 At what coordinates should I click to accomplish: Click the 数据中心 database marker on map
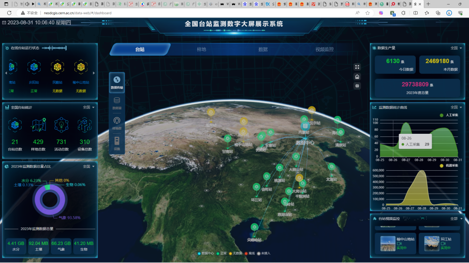click(x=305, y=126)
